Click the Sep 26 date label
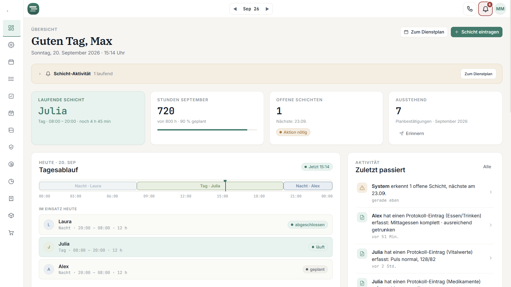This screenshot has height=287, width=511. click(251, 9)
